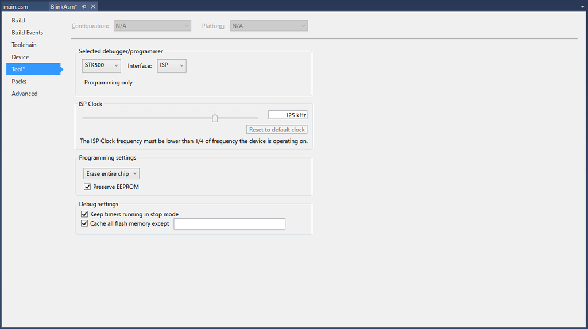Go to the Advanced page
Viewport: 588px width, 329px height.
[25, 94]
